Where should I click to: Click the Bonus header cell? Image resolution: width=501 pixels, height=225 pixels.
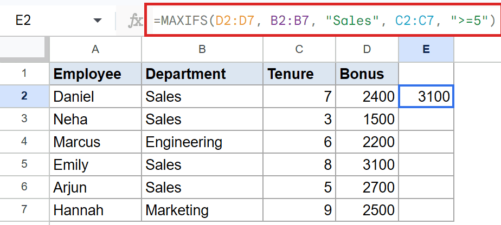pyautogui.click(x=367, y=74)
